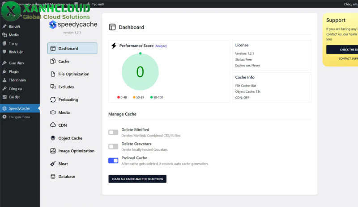Click Clear All Cache and the Selections button
The image size is (358, 207).
coord(137,179)
